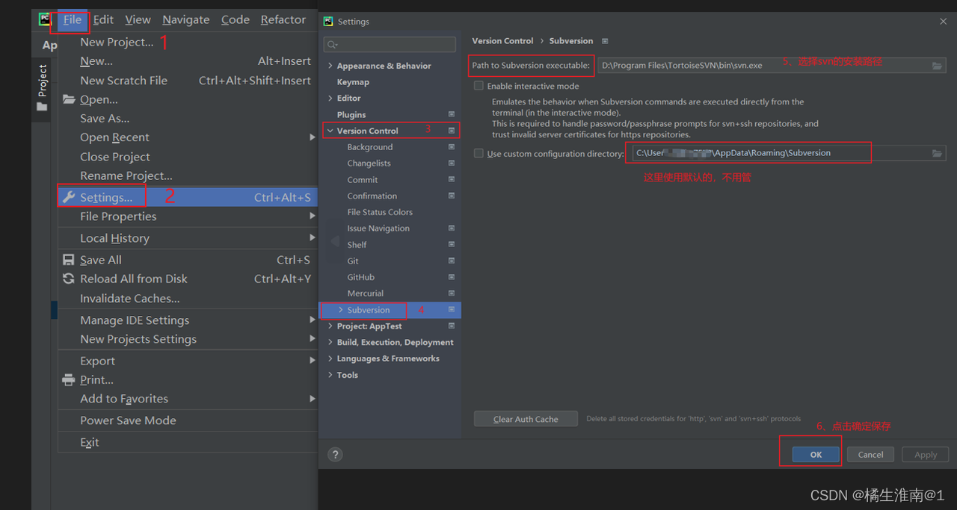Image resolution: width=957 pixels, height=510 pixels.
Task: Click project-level icon beside Plugins
Action: pos(452,114)
